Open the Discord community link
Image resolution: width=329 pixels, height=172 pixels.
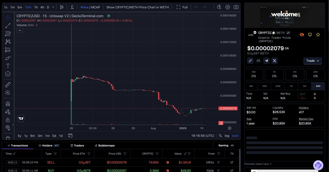point(258,61)
